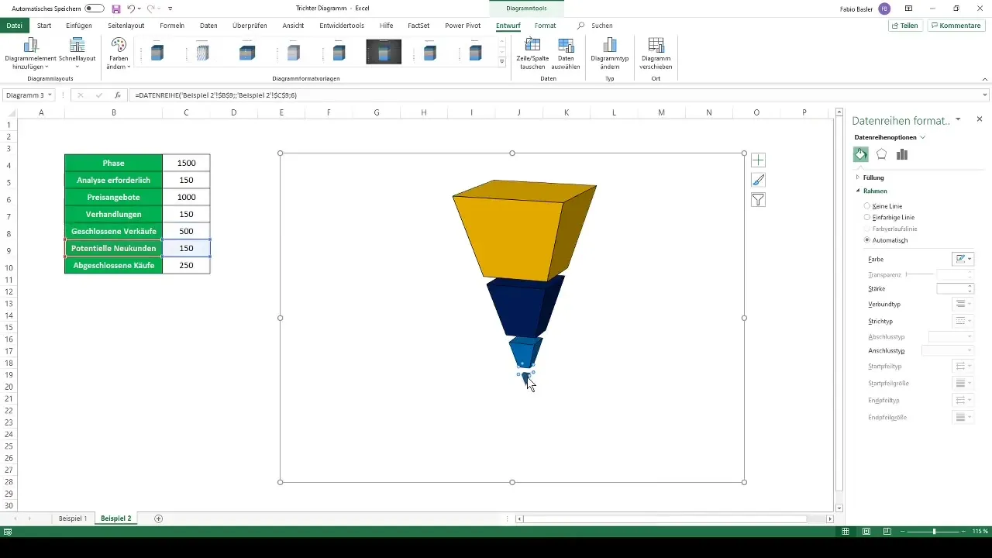The image size is (992, 558).
Task: Click Zeile/Spalte tauschen icon
Action: (x=532, y=53)
